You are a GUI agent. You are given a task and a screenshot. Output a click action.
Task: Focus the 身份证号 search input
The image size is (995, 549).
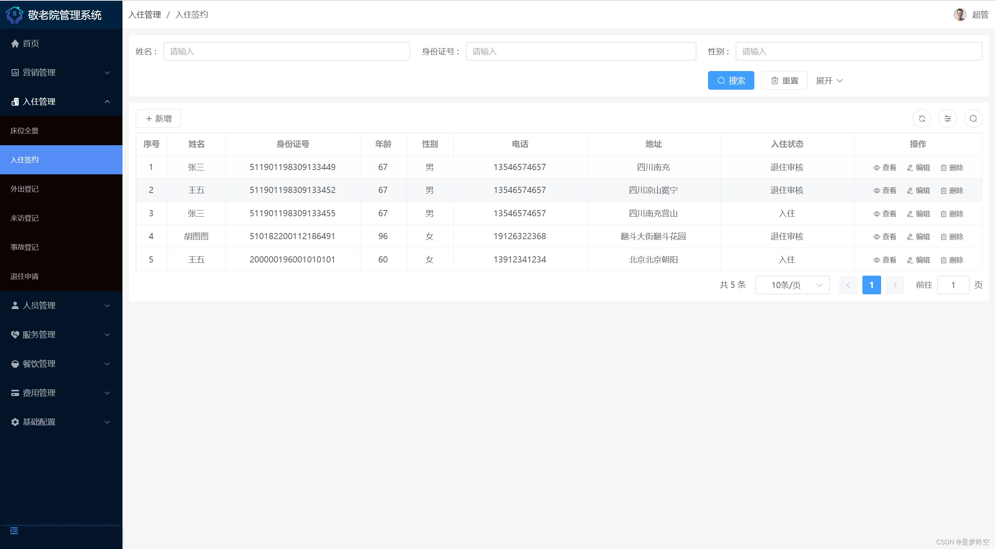(581, 51)
